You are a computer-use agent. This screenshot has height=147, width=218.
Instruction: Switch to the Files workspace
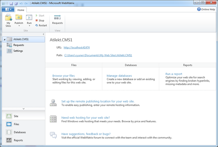tap(24, 124)
